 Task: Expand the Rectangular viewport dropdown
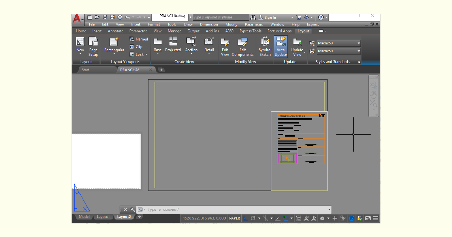[x=114, y=54]
